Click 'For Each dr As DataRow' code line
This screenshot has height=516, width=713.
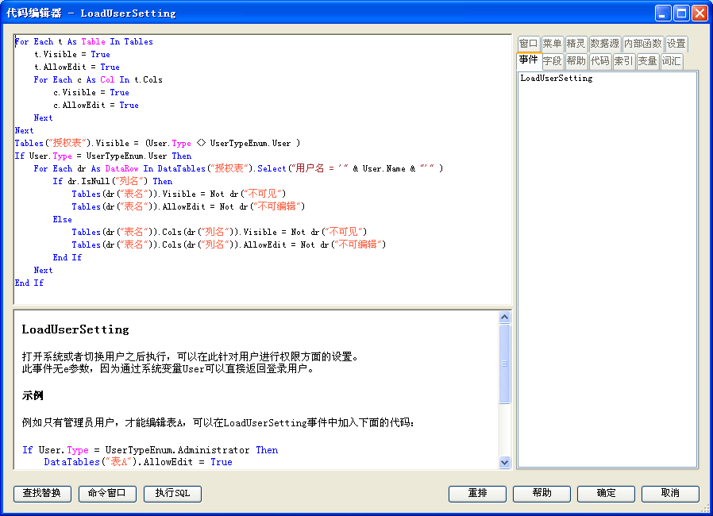[238, 168]
